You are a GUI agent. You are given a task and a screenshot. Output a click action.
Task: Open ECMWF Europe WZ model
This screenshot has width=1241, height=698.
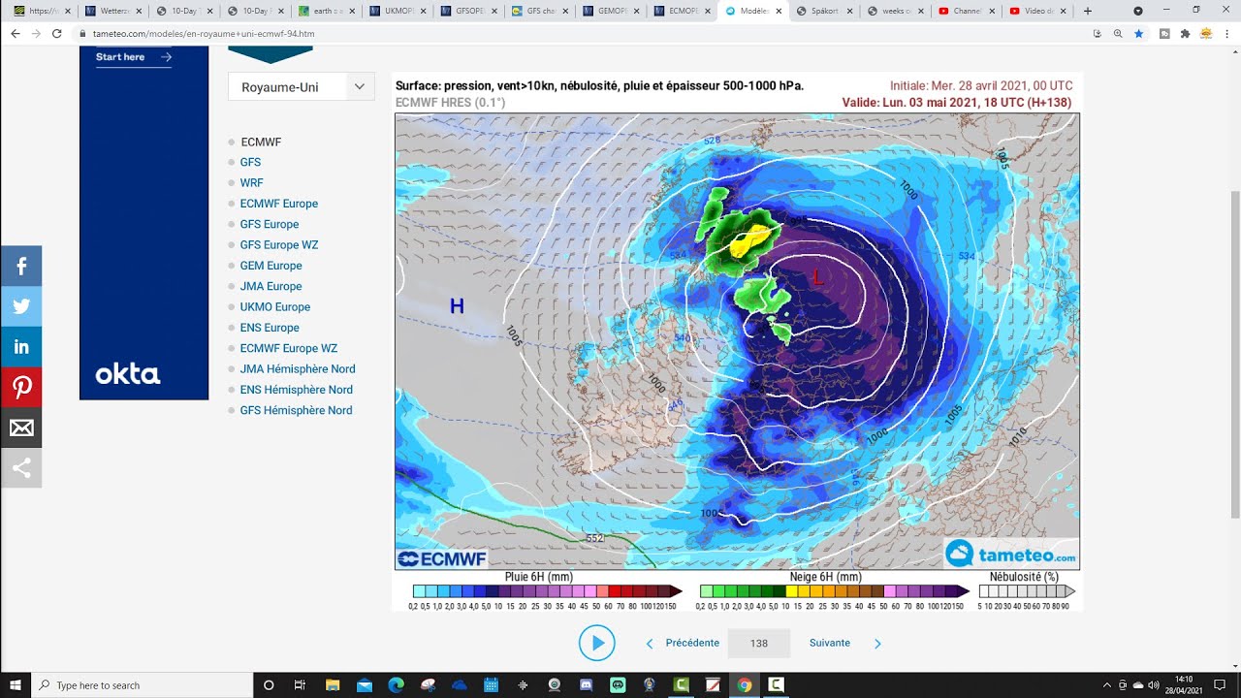(x=289, y=349)
